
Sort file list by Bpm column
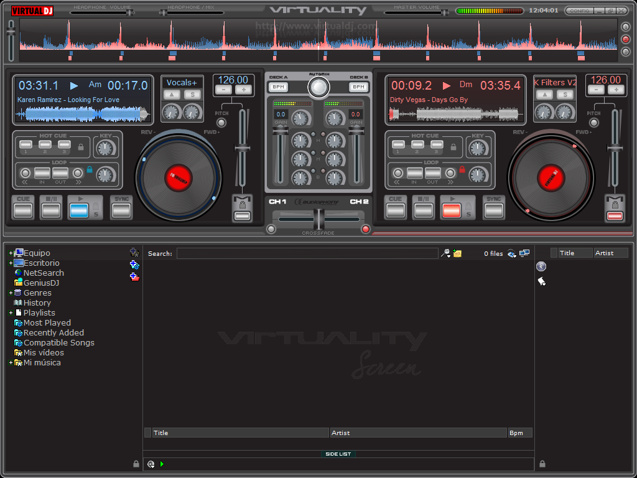[x=520, y=433]
